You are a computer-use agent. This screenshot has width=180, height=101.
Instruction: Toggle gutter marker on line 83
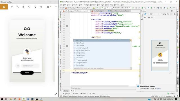click(67, 26)
